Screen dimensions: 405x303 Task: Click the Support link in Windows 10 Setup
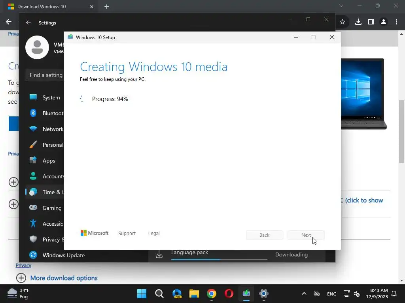tap(127, 234)
